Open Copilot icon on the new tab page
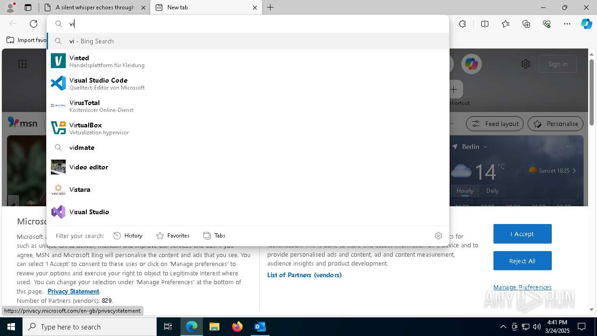Viewport: 597px width, 336px height. tap(471, 64)
